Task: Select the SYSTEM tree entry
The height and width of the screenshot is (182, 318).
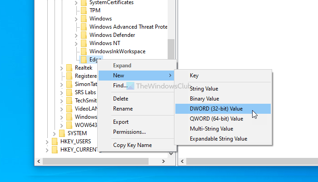Action: pyautogui.click(x=77, y=133)
